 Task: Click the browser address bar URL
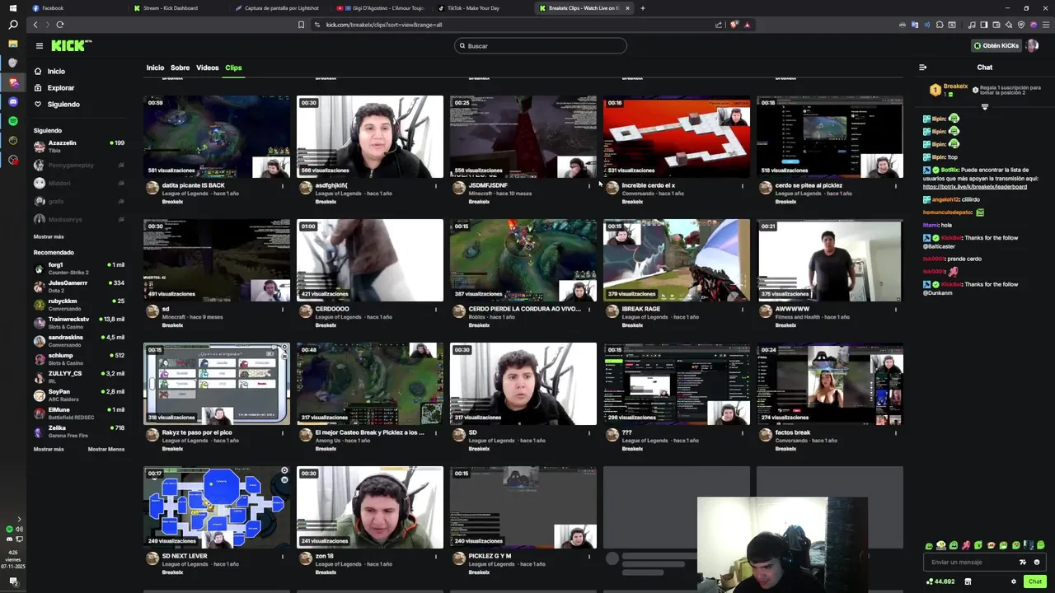tap(384, 25)
